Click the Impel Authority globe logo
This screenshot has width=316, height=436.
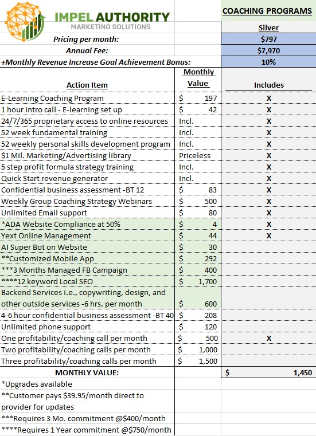tap(25, 22)
